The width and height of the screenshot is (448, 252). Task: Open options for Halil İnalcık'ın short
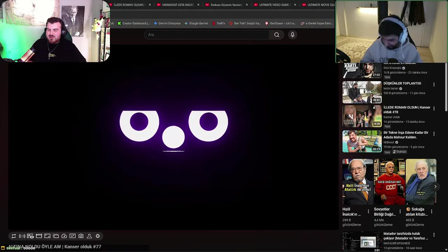[x=368, y=211]
